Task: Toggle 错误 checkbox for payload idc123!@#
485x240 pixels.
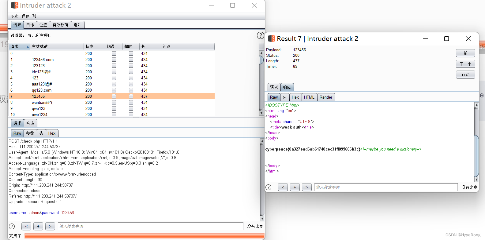Action: tap(114, 72)
